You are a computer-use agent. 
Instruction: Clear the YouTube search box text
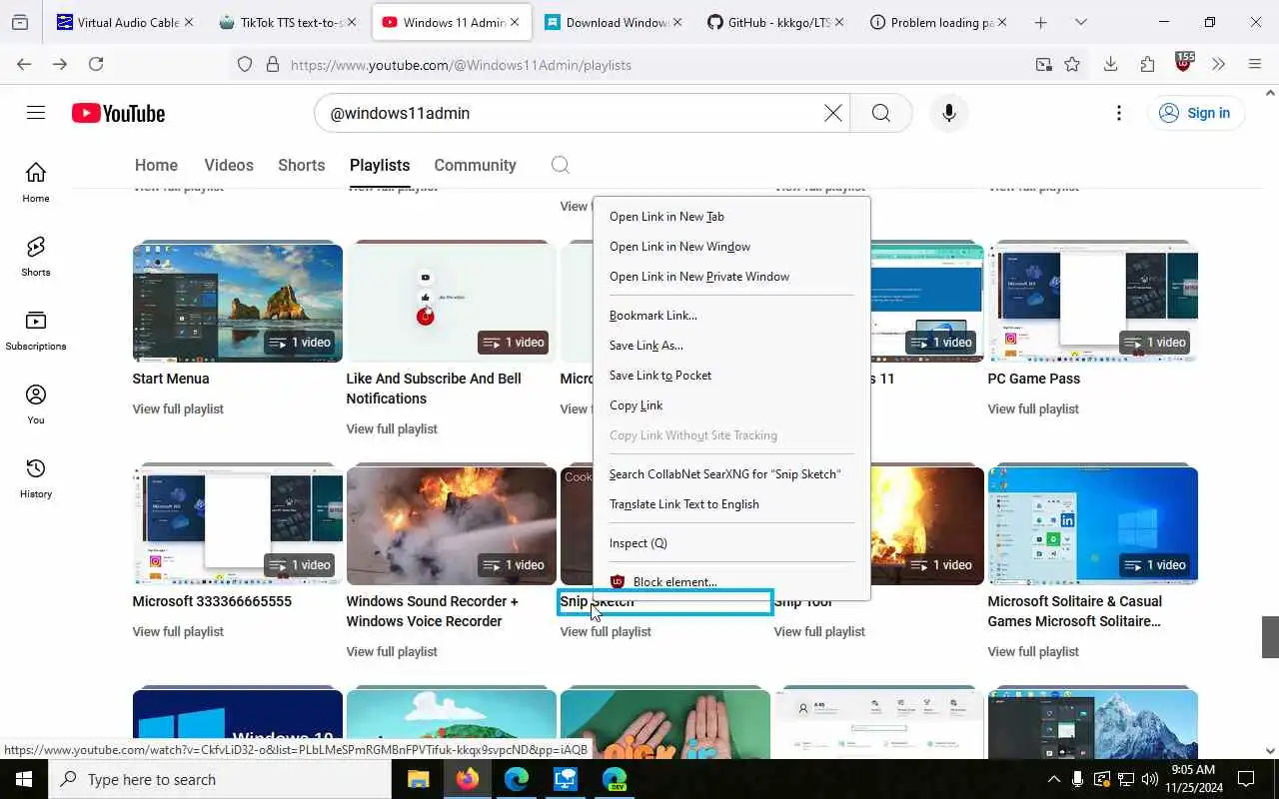click(x=832, y=113)
